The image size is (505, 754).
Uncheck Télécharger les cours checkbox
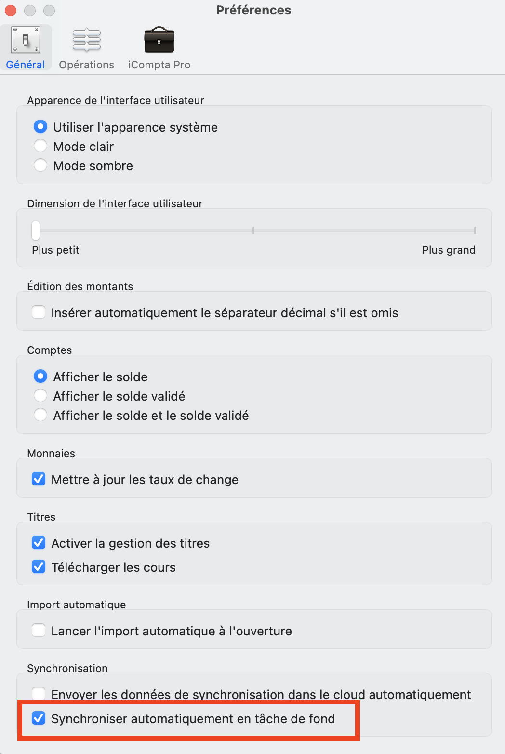[39, 567]
